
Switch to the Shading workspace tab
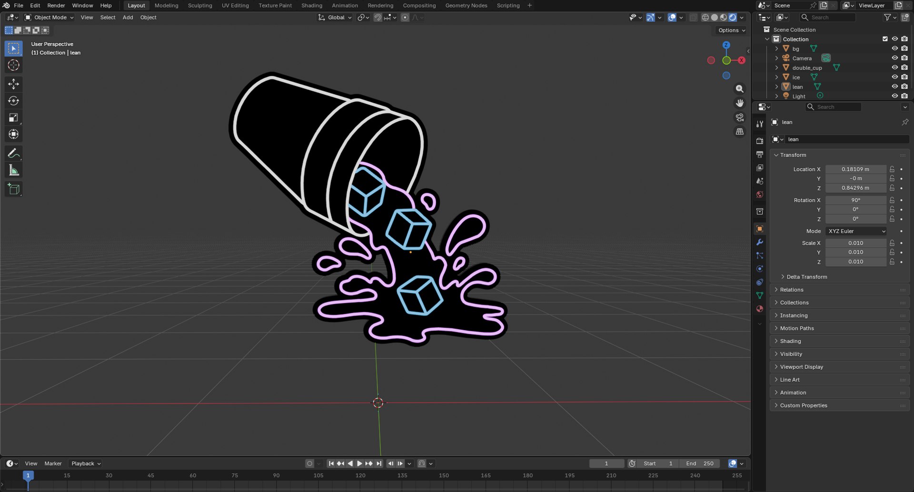click(312, 5)
